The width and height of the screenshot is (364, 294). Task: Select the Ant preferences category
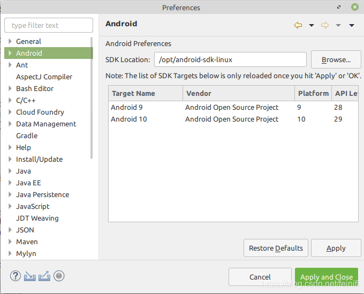pyautogui.click(x=22, y=65)
